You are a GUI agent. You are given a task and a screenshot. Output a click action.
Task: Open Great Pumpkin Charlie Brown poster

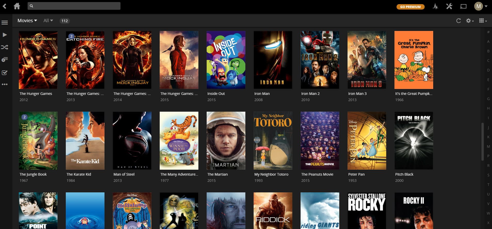414,60
